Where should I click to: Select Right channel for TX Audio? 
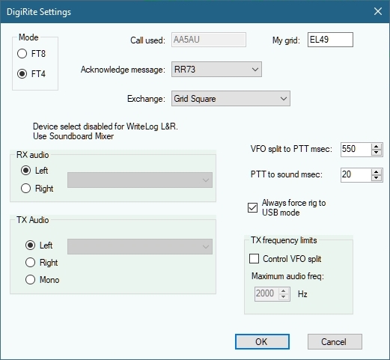30,263
